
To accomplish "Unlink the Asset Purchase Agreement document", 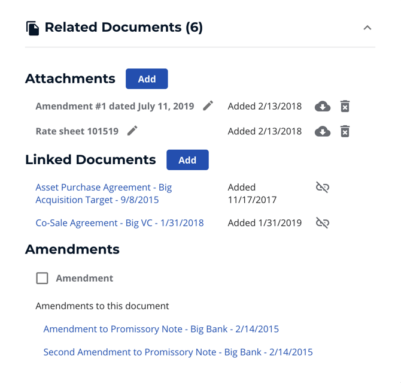I will click(x=323, y=188).
